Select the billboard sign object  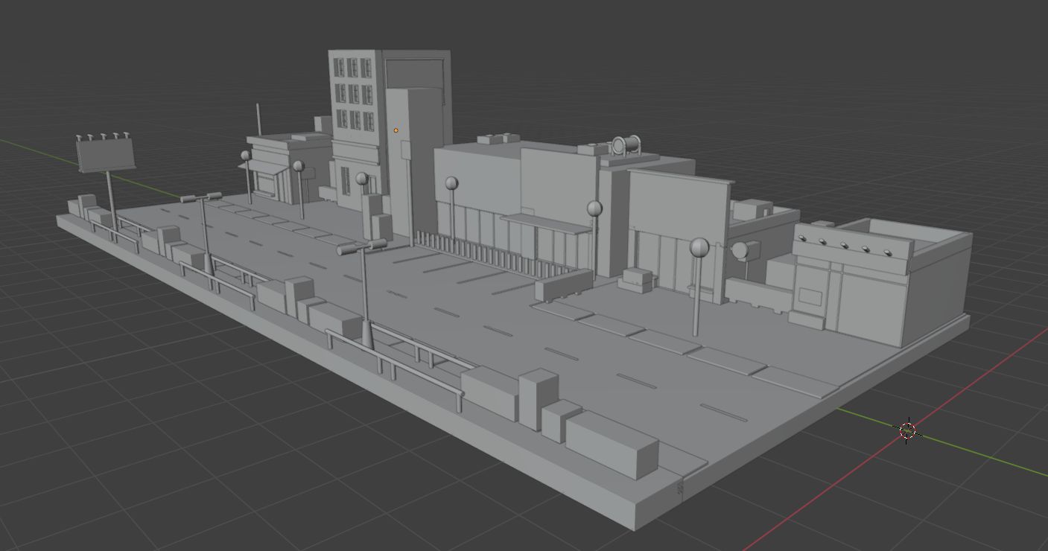pos(106,155)
